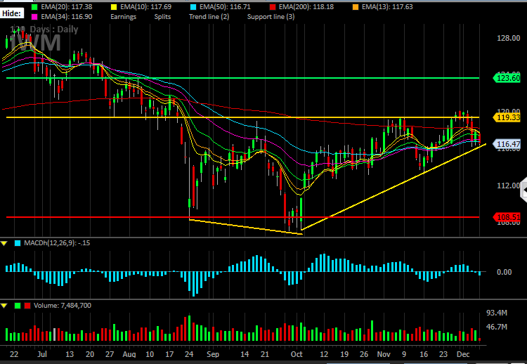Click the Oct date axis label
Screen dimensions: 527x364
click(297, 354)
